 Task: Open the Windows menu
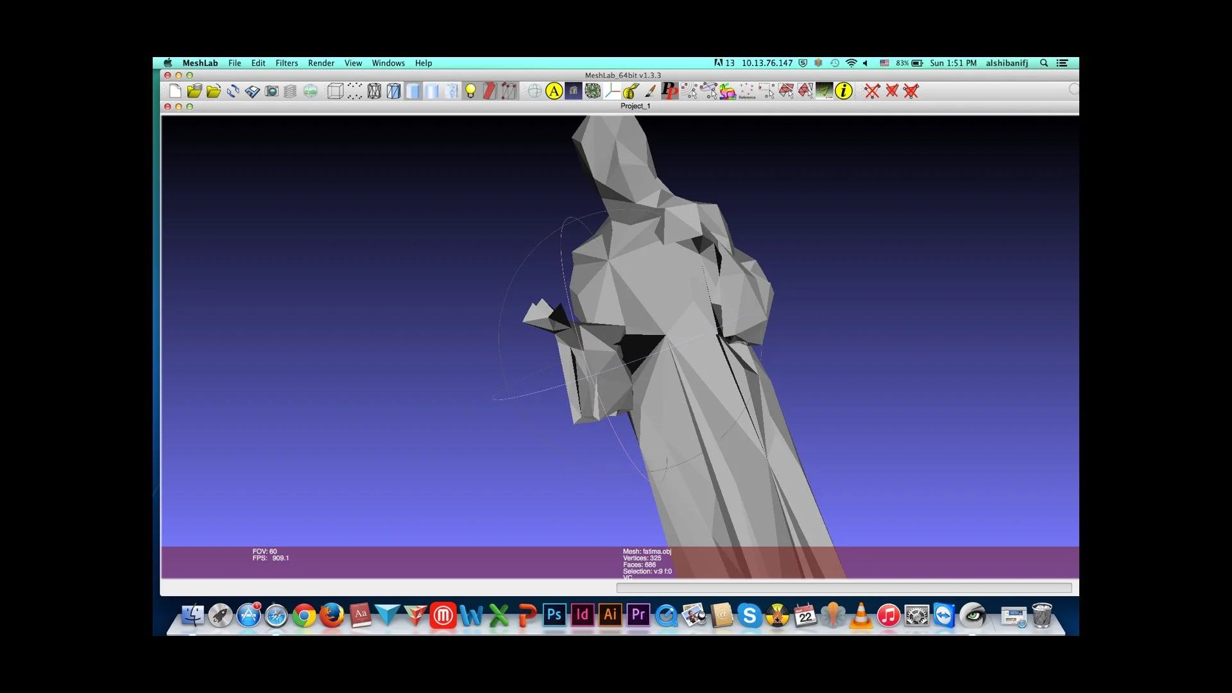tap(388, 63)
